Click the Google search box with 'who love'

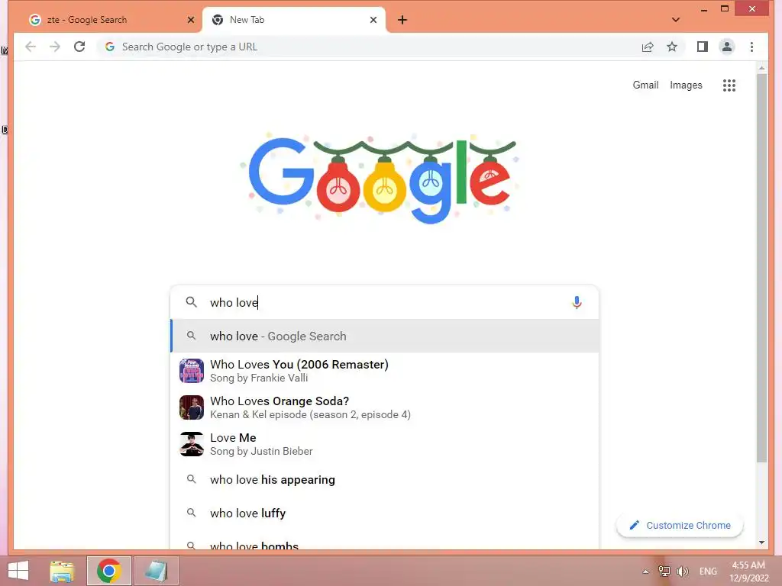point(384,302)
